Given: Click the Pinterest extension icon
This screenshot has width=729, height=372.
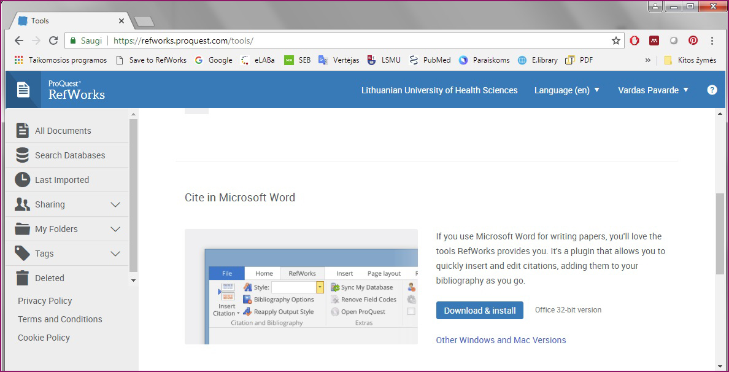Looking at the screenshot, I should click(x=693, y=41).
